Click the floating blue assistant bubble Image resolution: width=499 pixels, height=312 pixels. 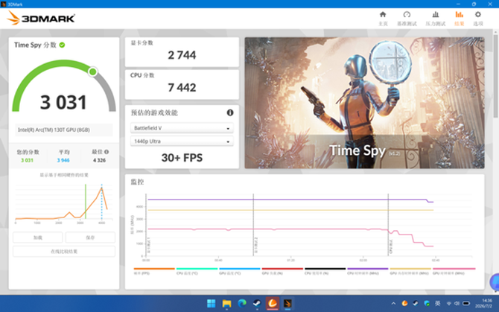coord(495,282)
